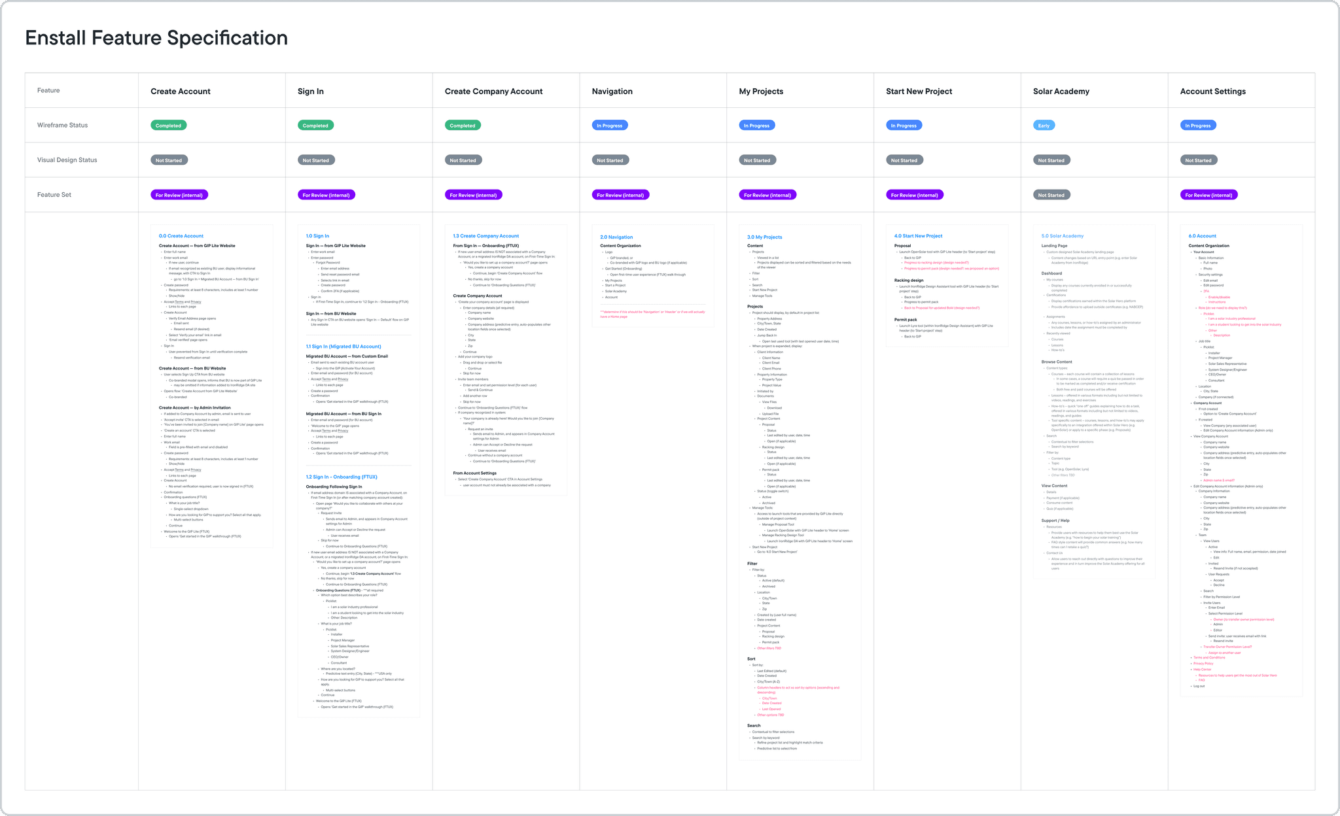Select the Navigation column header

pos(612,92)
